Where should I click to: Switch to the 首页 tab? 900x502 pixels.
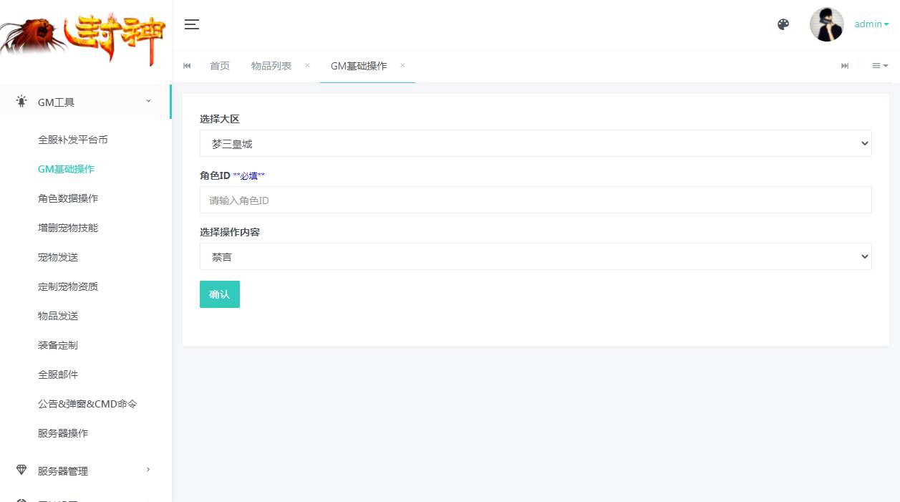click(220, 65)
